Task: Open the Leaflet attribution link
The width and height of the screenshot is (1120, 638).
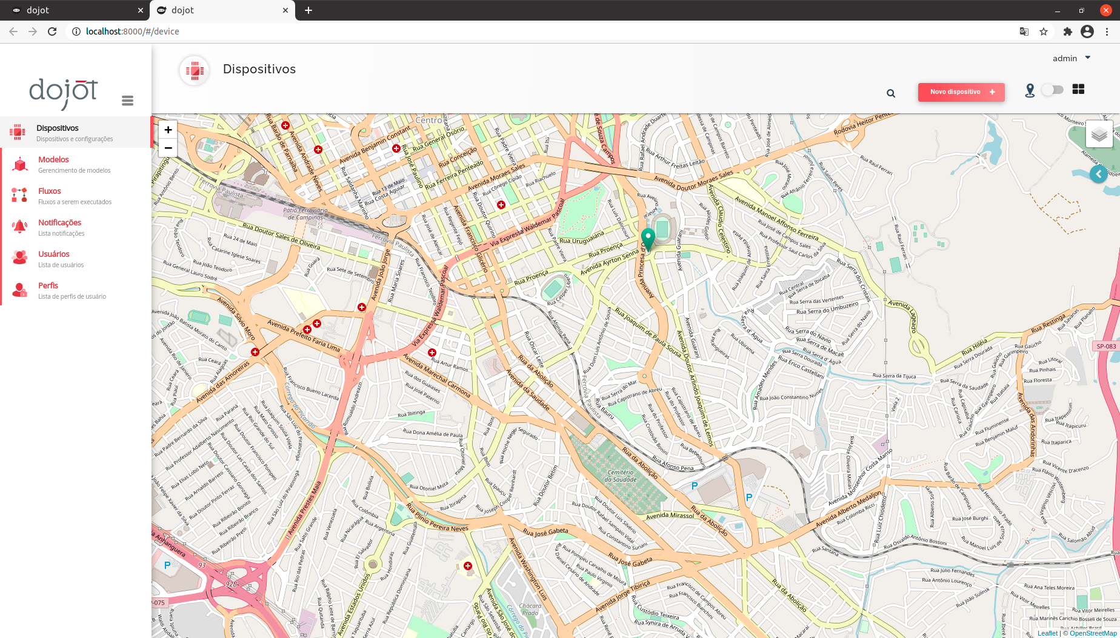Action: pyautogui.click(x=1047, y=633)
